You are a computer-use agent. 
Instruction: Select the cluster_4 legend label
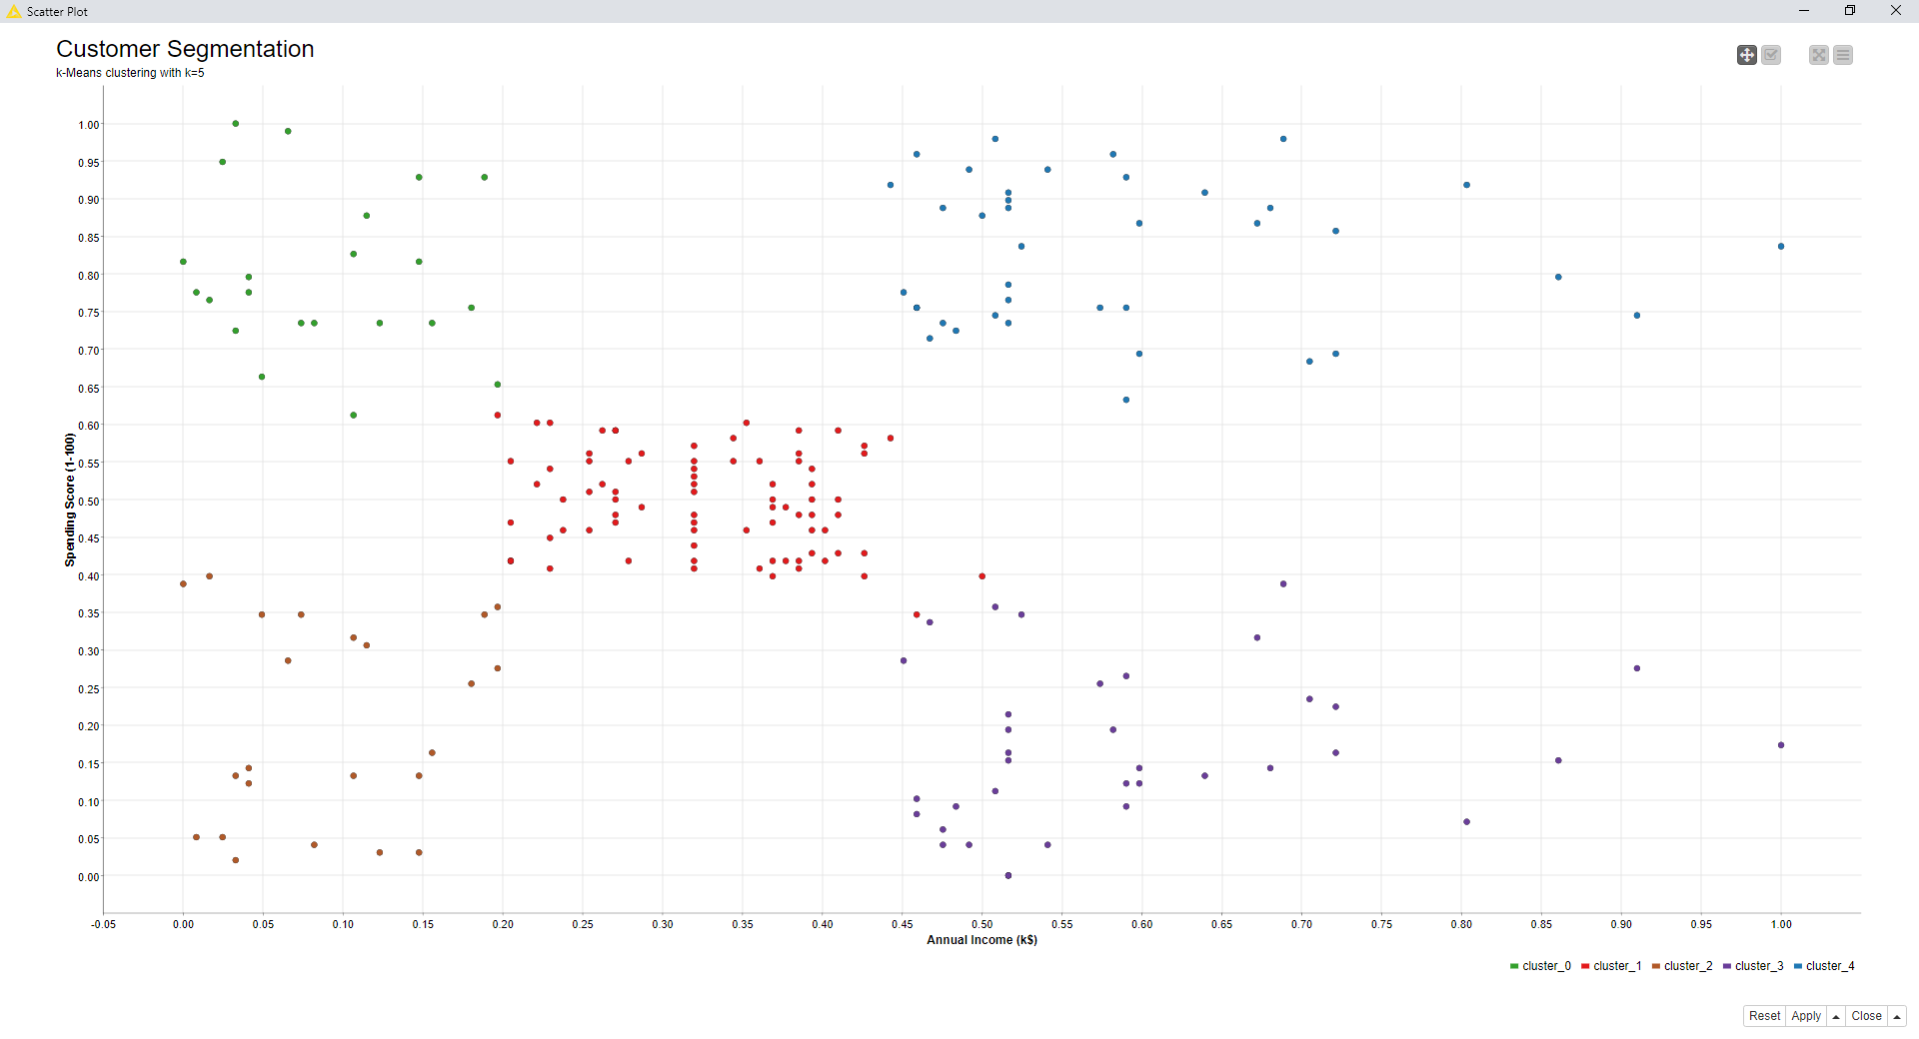[x=1830, y=966]
